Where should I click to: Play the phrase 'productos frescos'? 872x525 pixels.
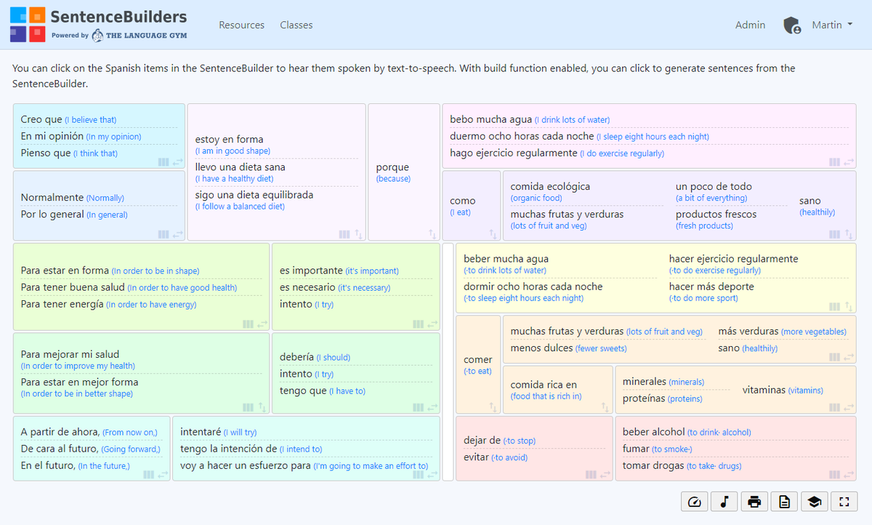click(x=716, y=215)
